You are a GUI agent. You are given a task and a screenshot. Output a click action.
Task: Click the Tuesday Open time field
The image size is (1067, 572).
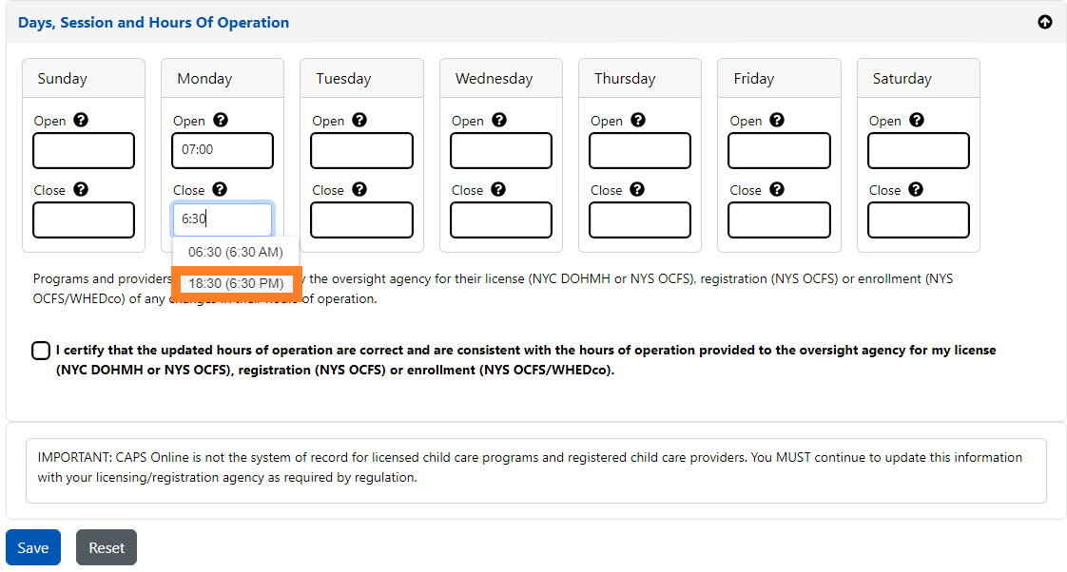point(361,150)
